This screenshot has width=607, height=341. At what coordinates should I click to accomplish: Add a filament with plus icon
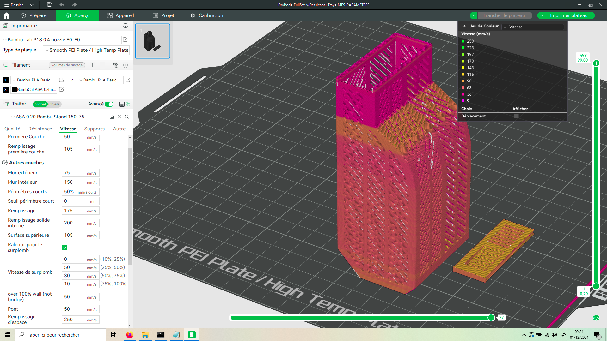pos(92,65)
